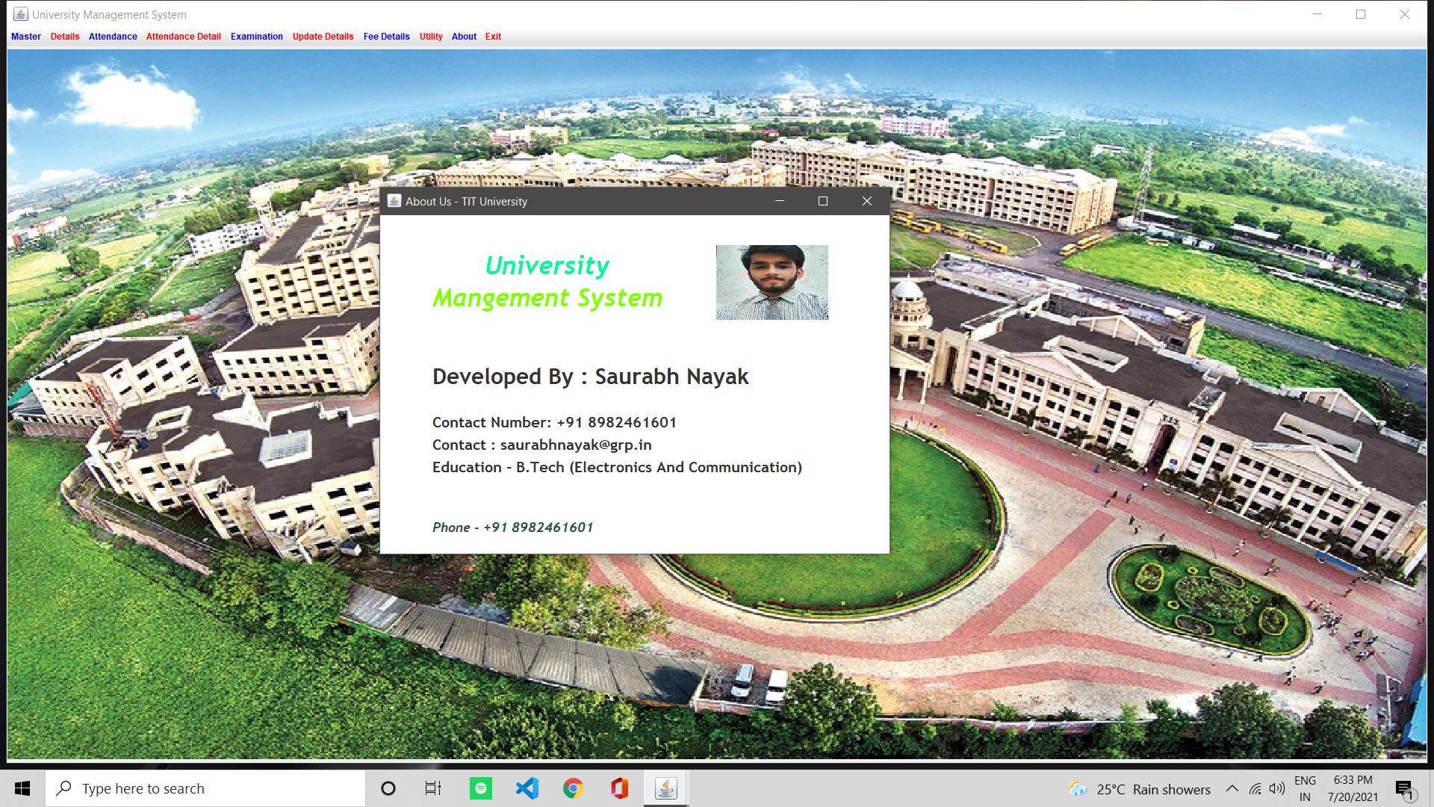This screenshot has height=807, width=1434.
Task: Open the Utility menu
Action: tap(431, 37)
